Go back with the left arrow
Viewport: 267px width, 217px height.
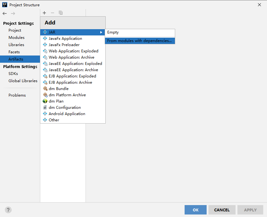click(5, 13)
